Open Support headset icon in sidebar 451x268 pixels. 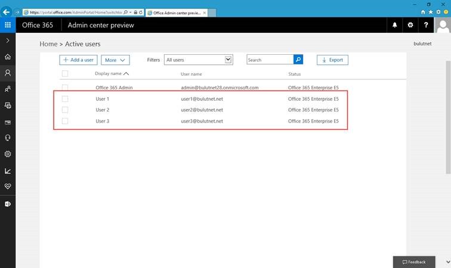coord(8,138)
